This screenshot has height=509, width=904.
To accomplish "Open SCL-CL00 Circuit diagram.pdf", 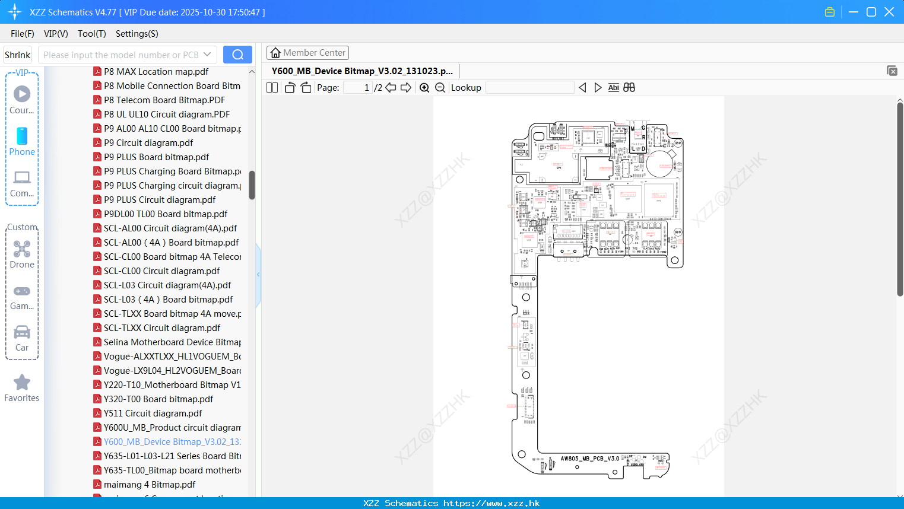I will click(x=161, y=271).
